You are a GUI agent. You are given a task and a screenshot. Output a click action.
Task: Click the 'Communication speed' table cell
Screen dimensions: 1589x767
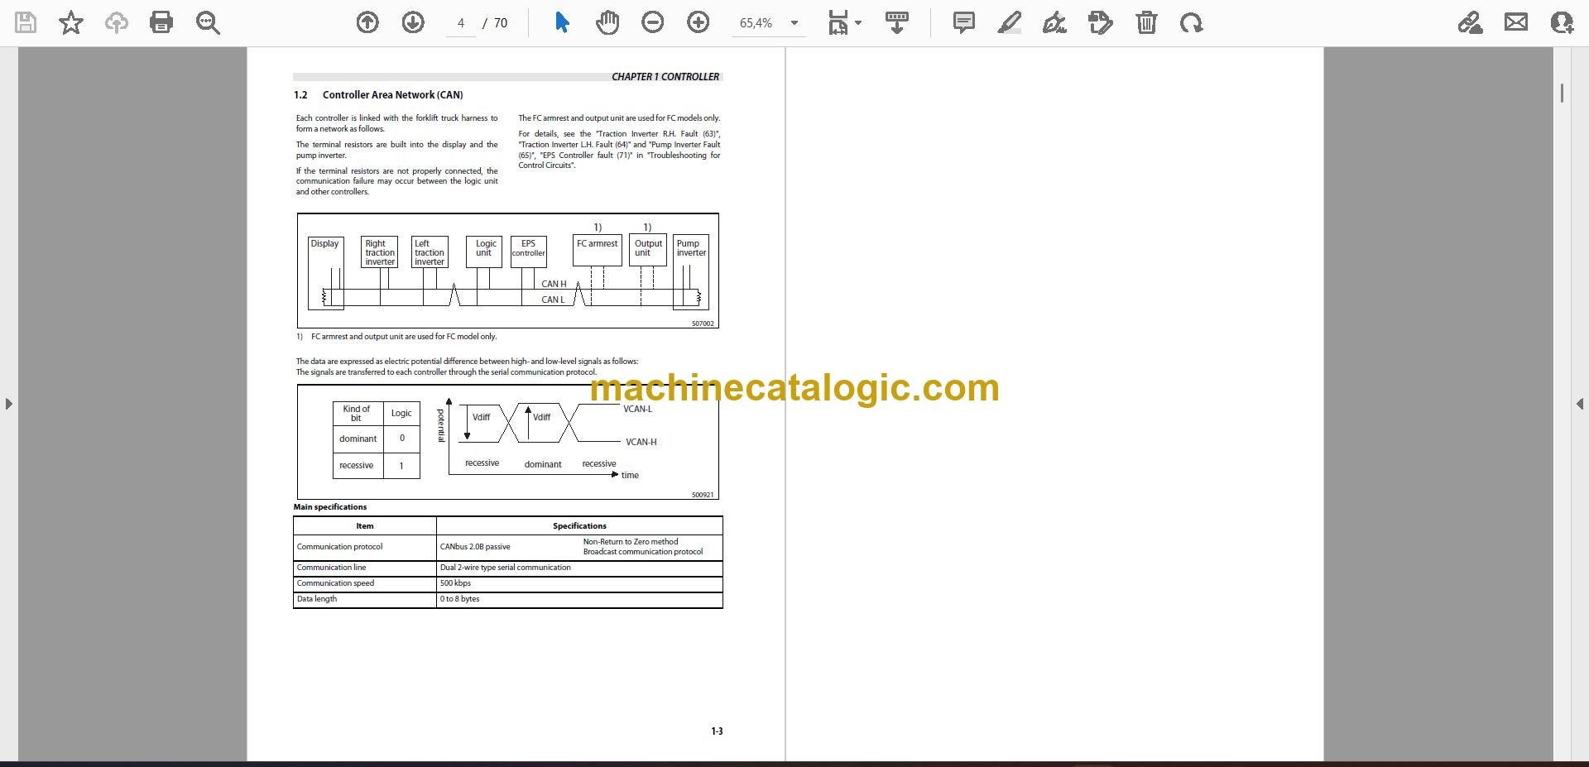click(x=365, y=583)
